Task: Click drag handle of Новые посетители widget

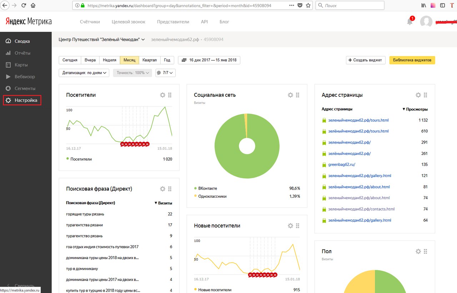Action: pyautogui.click(x=298, y=226)
